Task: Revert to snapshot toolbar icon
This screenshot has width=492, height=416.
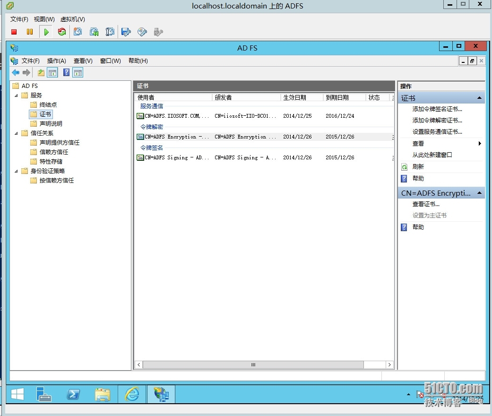Action: [x=94, y=32]
